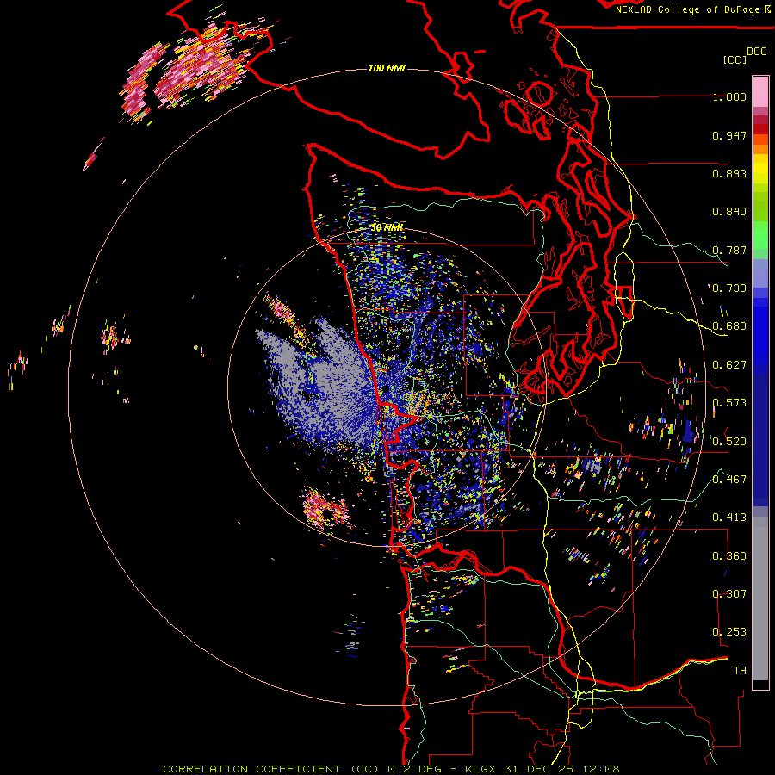Select the 0.787 color scale label
Screen dimensions: 775x775
click(x=729, y=250)
